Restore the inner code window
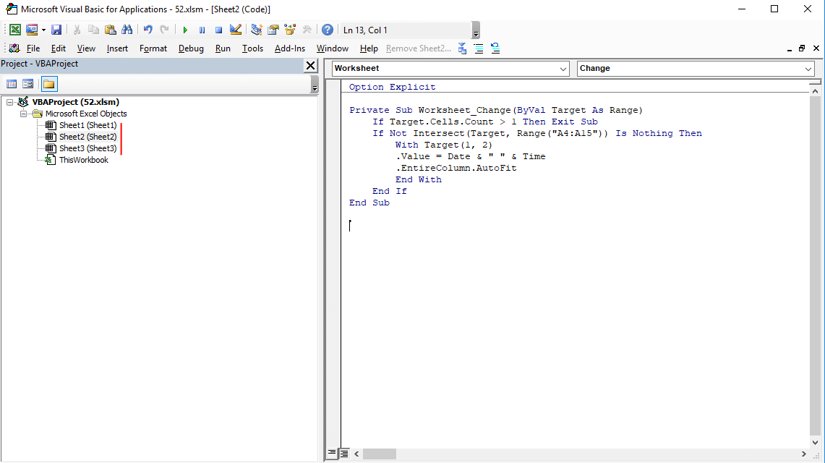This screenshot has height=463, width=825. point(802,48)
